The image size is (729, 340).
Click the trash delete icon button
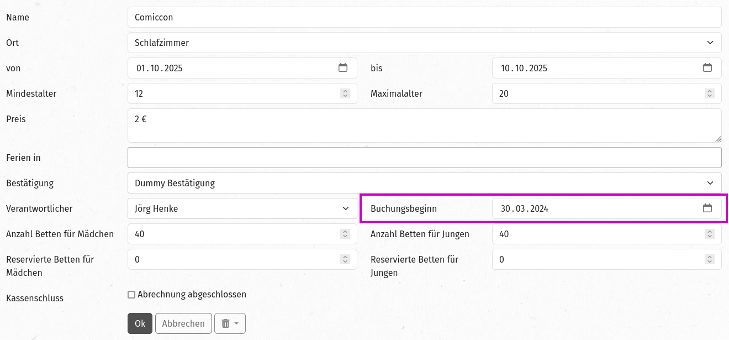230,323
